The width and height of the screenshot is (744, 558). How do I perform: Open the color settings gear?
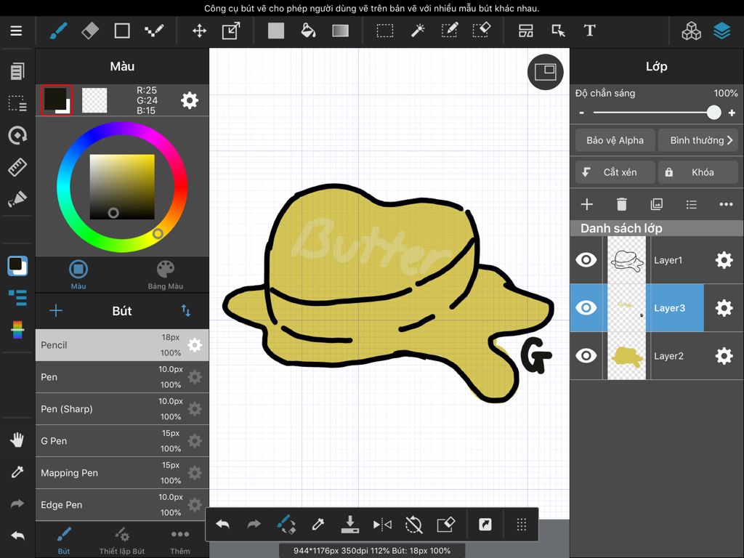[x=190, y=100]
